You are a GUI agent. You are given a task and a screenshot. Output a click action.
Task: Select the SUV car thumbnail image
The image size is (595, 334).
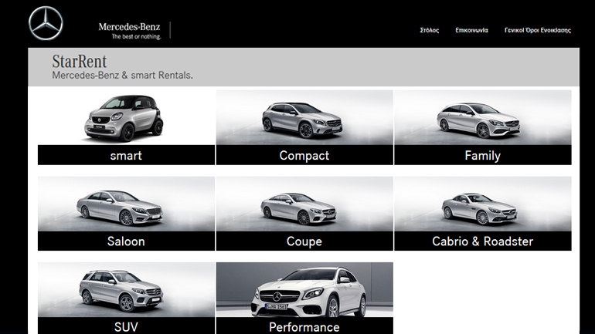pos(127,290)
